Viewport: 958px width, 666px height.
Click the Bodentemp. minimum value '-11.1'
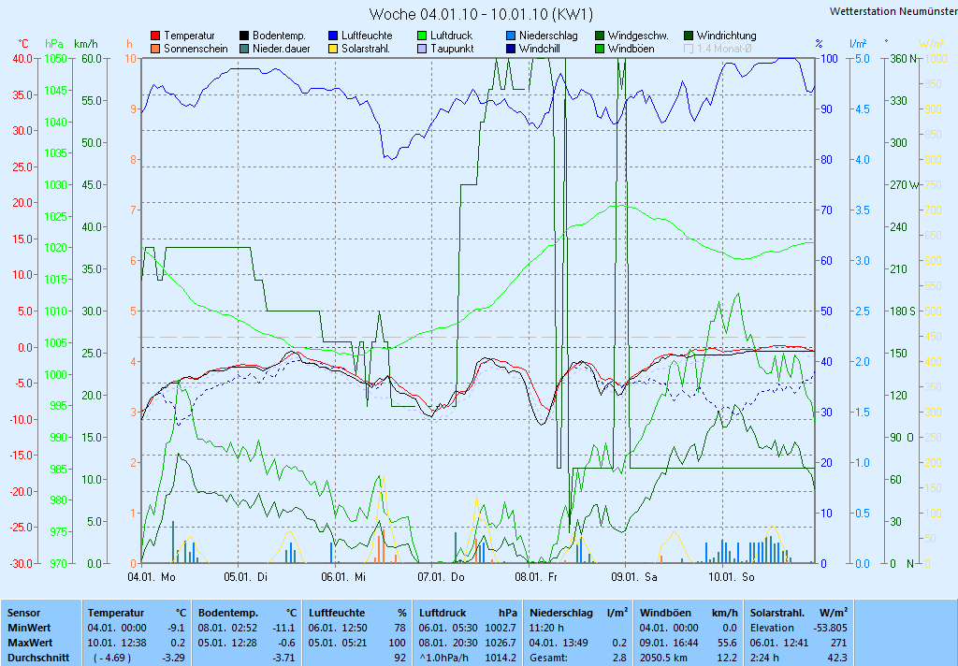click(x=284, y=629)
